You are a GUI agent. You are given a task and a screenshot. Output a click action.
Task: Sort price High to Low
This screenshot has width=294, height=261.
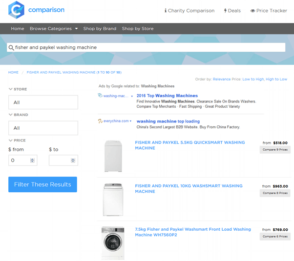[x=276, y=79]
